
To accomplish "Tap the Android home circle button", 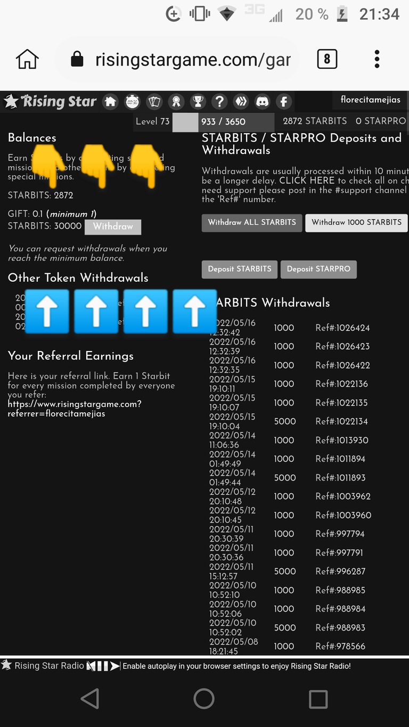I will tap(204, 698).
